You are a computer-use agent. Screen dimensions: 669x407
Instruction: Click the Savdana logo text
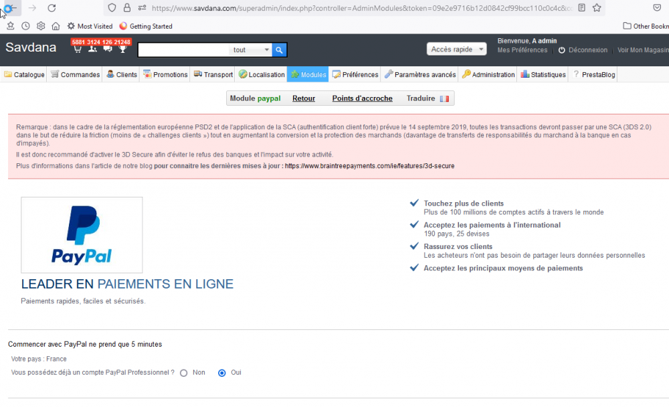click(x=31, y=48)
